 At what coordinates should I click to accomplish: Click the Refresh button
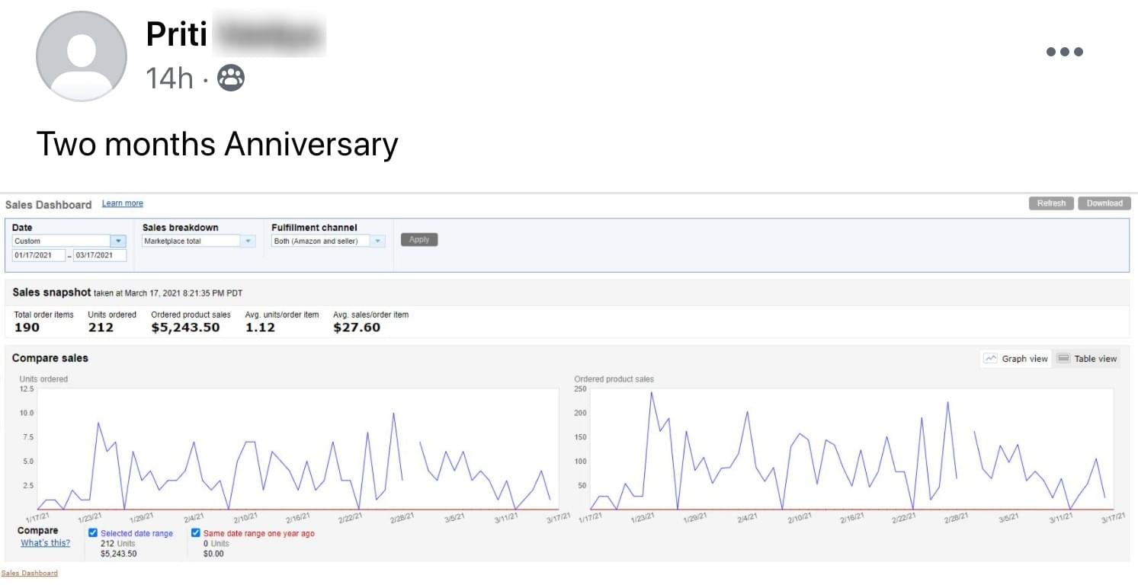(1051, 203)
